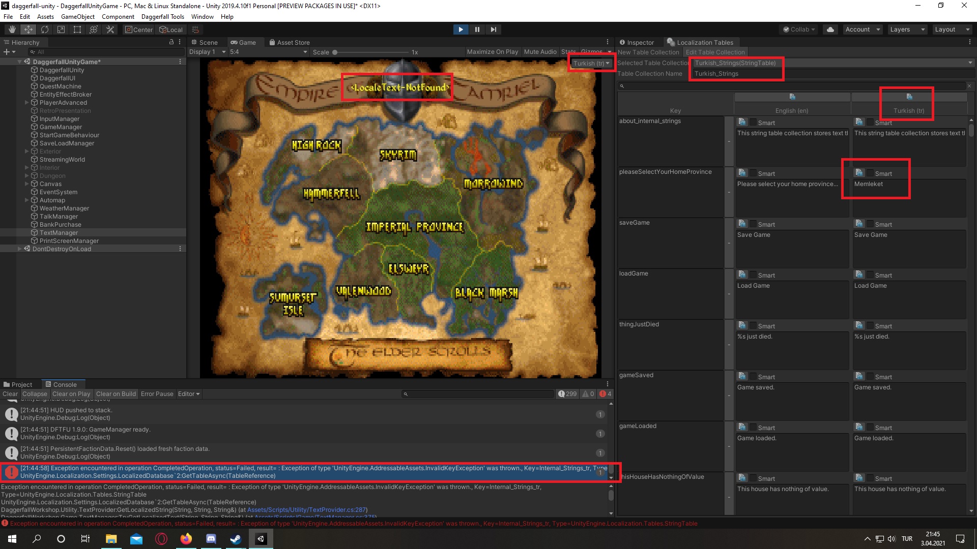977x549 pixels.
Task: Open metadata for pleaseSelectYourHomeProvince Turkish entry
Action: 859,173
